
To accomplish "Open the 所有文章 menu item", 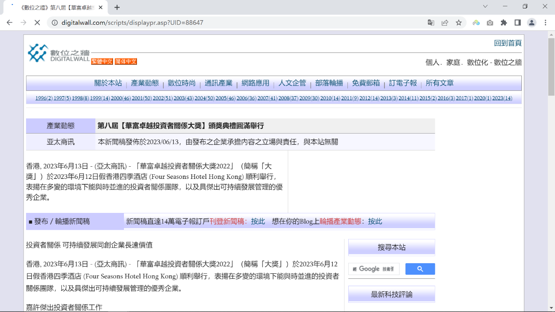I will tap(439, 83).
